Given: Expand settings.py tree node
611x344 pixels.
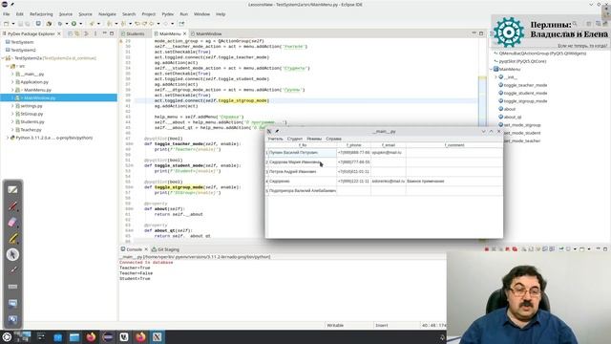Looking at the screenshot, I should pos(12,106).
